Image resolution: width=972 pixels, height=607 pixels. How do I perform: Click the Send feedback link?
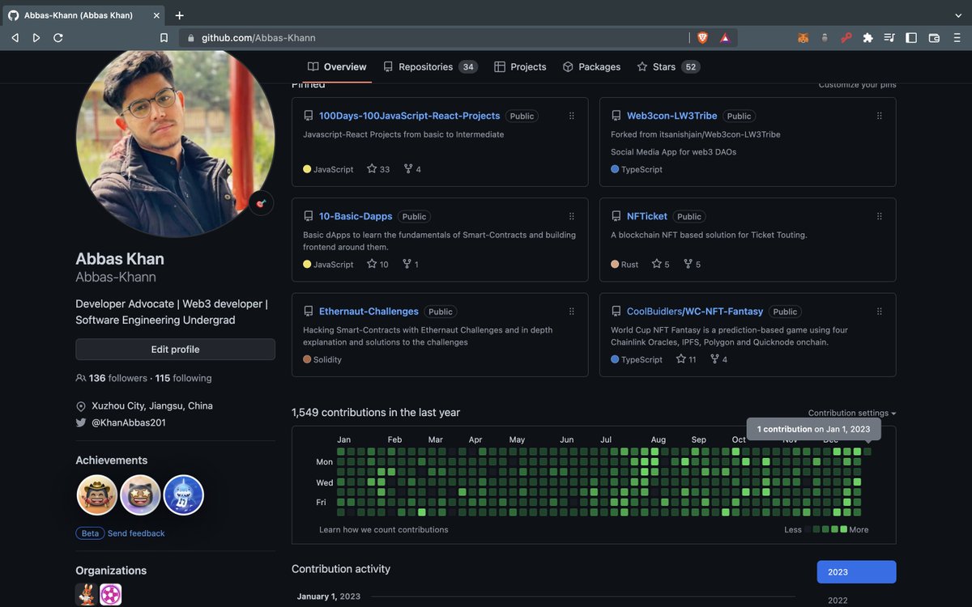(x=136, y=533)
